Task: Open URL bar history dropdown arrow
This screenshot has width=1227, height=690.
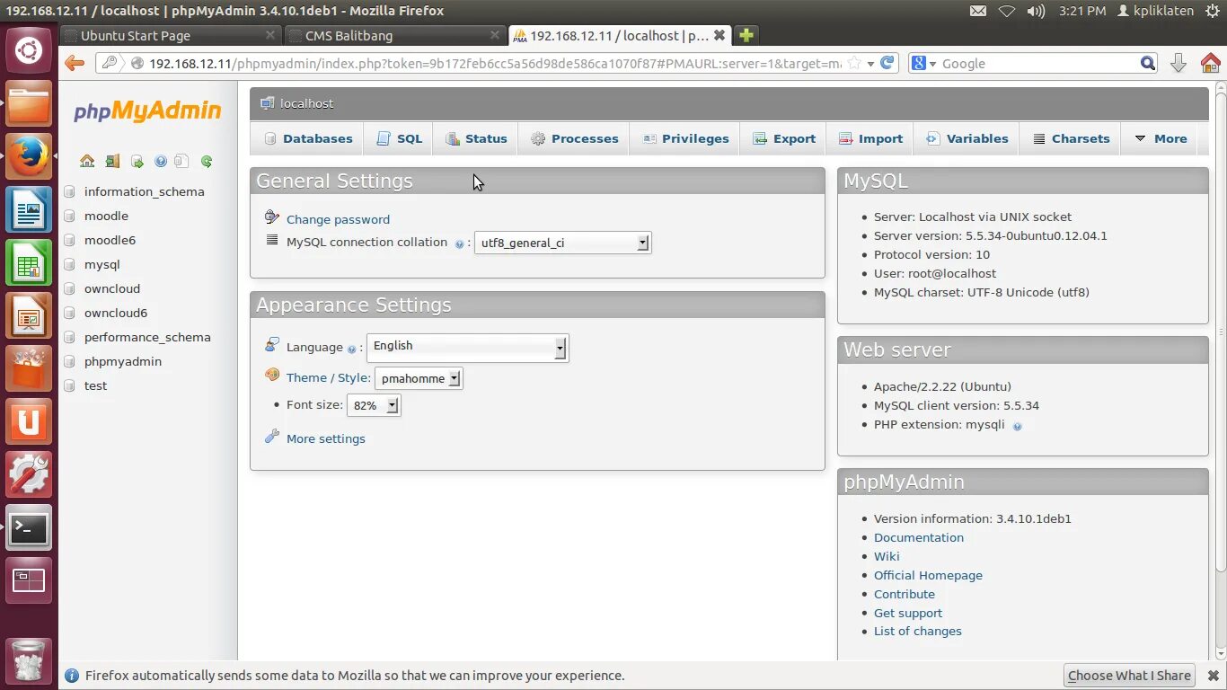Action: pyautogui.click(x=870, y=64)
